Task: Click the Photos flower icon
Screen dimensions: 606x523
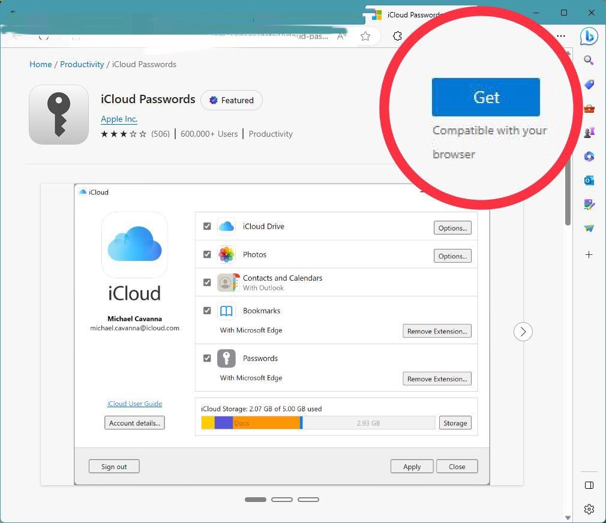Action: 226,254
